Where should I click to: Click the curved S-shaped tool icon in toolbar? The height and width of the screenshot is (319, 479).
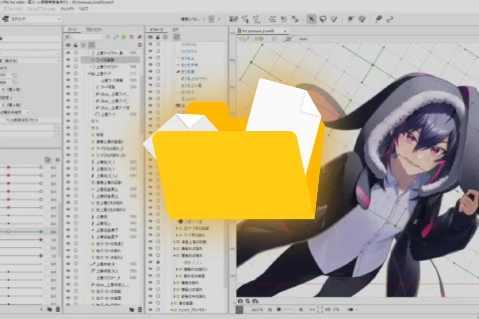(x=390, y=19)
